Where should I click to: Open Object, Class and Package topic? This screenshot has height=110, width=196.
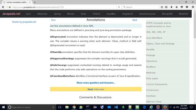click(160, 44)
